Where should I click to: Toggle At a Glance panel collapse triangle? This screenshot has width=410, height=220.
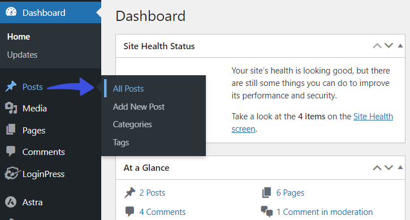pos(400,167)
